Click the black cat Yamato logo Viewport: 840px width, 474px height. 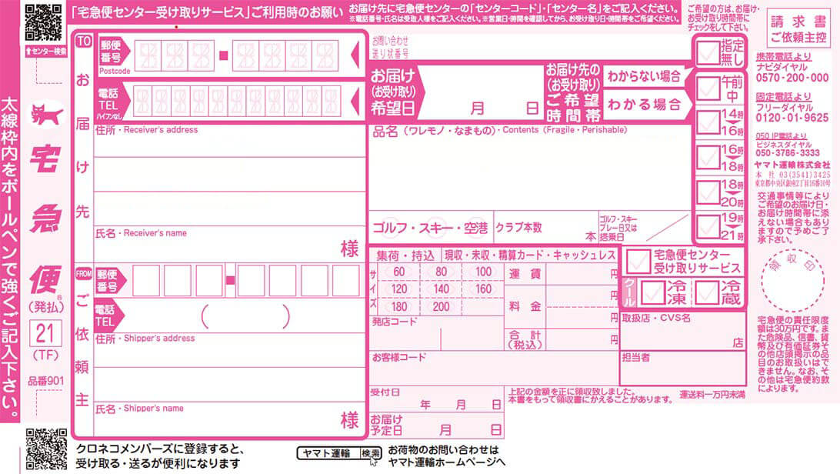pos(47,114)
